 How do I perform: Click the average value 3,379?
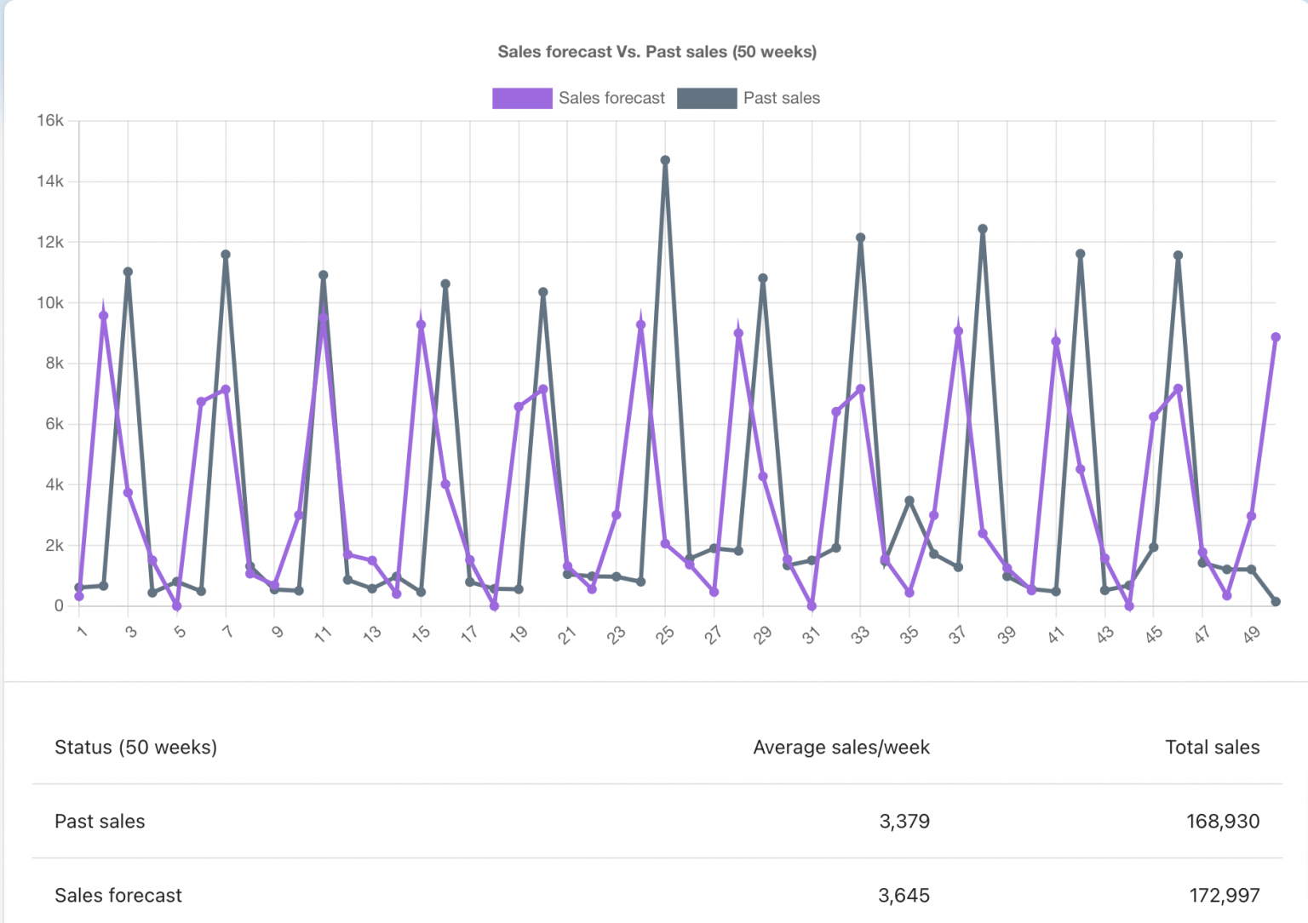(x=904, y=822)
